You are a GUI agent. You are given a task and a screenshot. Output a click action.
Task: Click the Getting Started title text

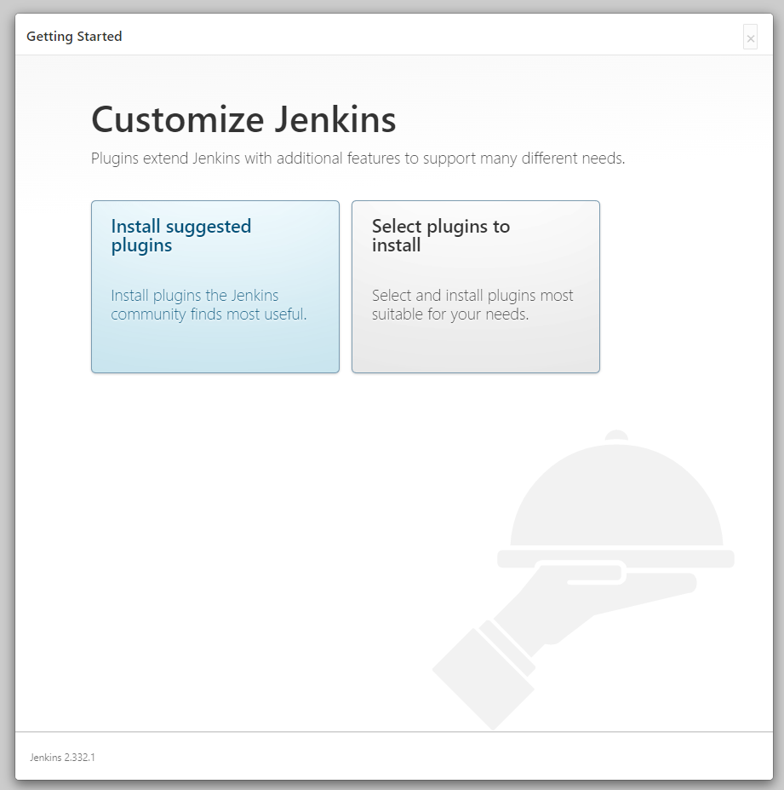pyautogui.click(x=74, y=37)
